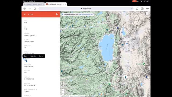Click the Lake Tahoe label on the map

(x=107, y=47)
